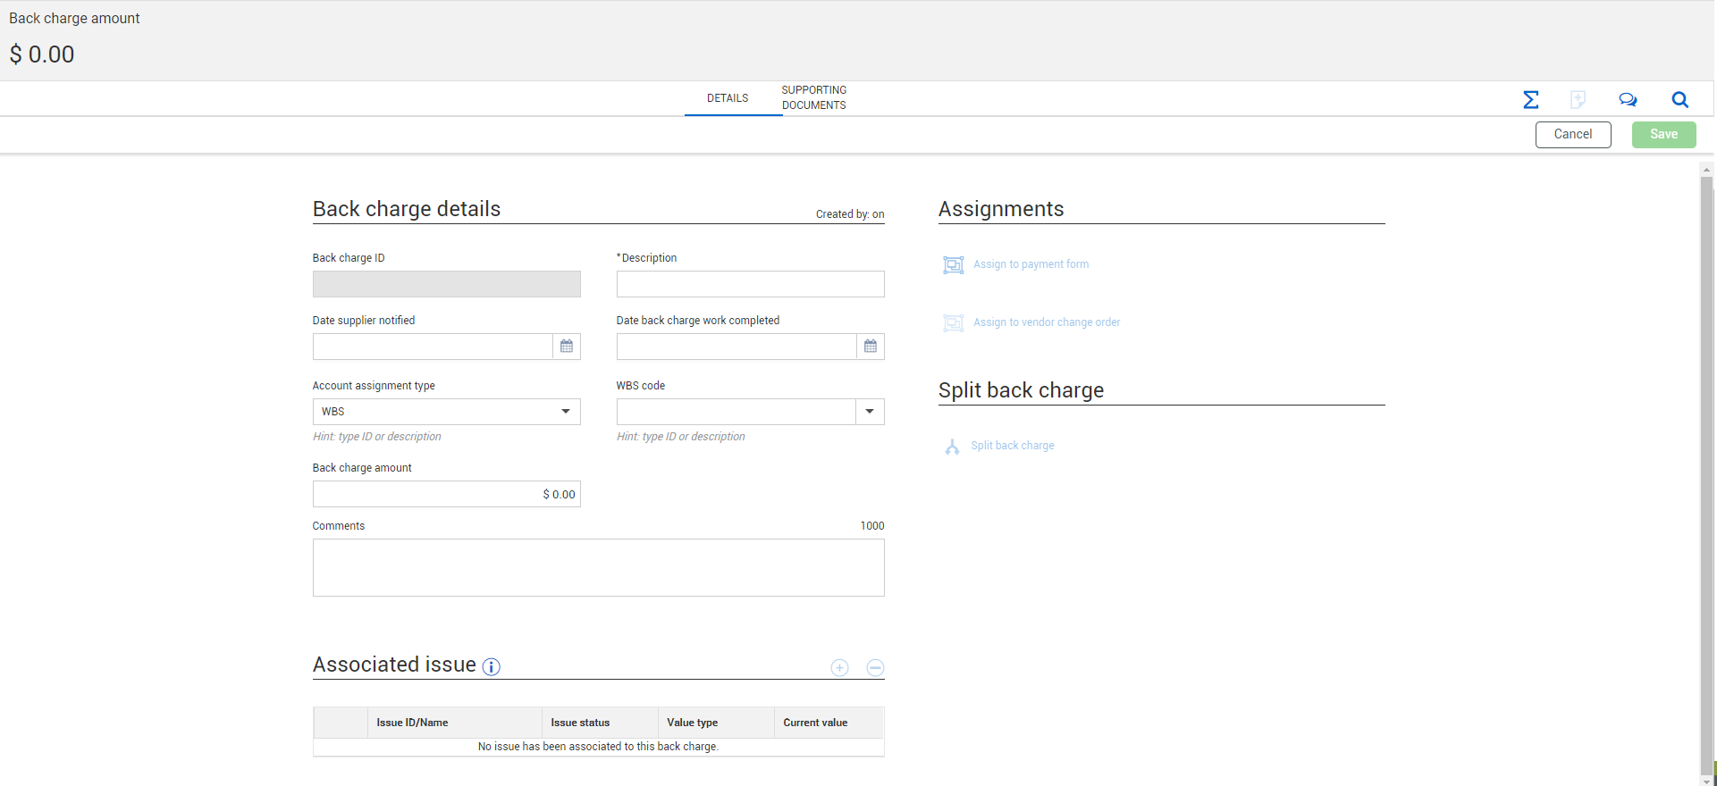Click the add associated issue plus icon
1717x786 pixels.
[x=839, y=668]
